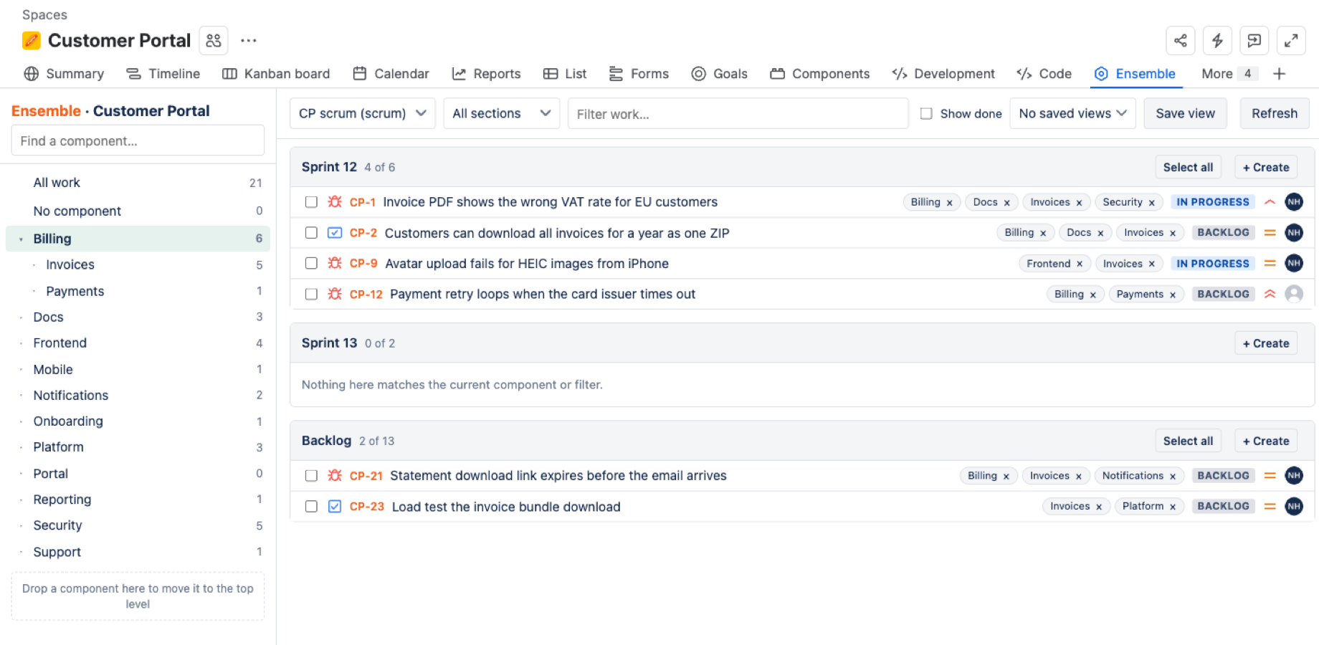Click the bug icon for CP-21
The height and width of the screenshot is (645, 1319).
coord(335,476)
